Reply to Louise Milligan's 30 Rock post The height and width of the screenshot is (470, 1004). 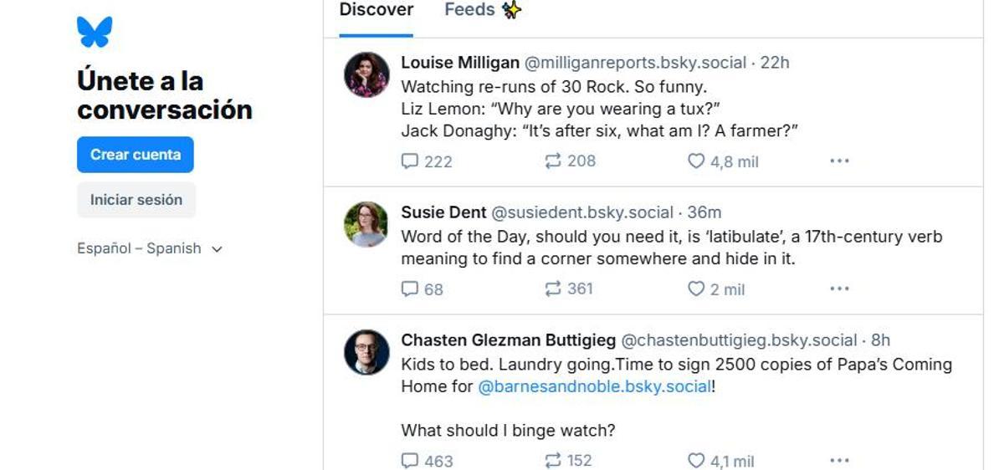click(x=410, y=161)
